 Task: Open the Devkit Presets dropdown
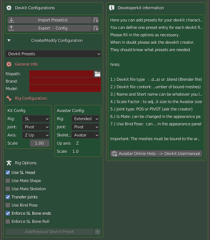53,54
